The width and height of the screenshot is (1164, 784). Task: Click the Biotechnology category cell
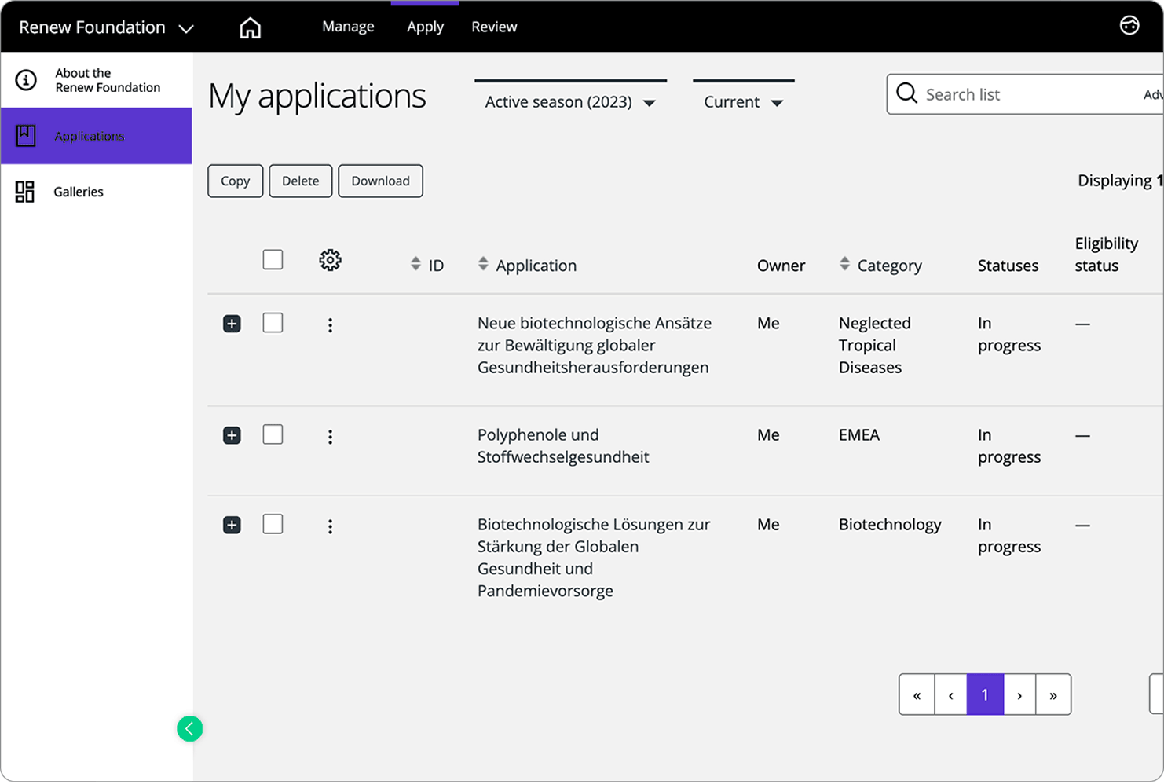click(890, 525)
